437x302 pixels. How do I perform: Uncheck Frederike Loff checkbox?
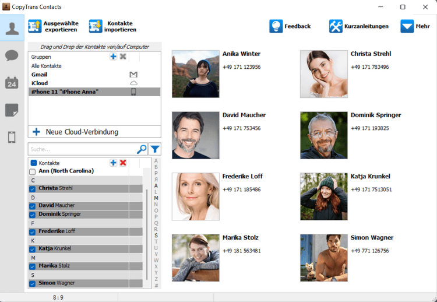pyautogui.click(x=32, y=231)
